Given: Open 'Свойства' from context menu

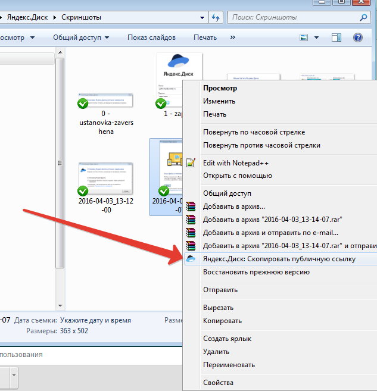Looking at the screenshot, I should [281, 383].
